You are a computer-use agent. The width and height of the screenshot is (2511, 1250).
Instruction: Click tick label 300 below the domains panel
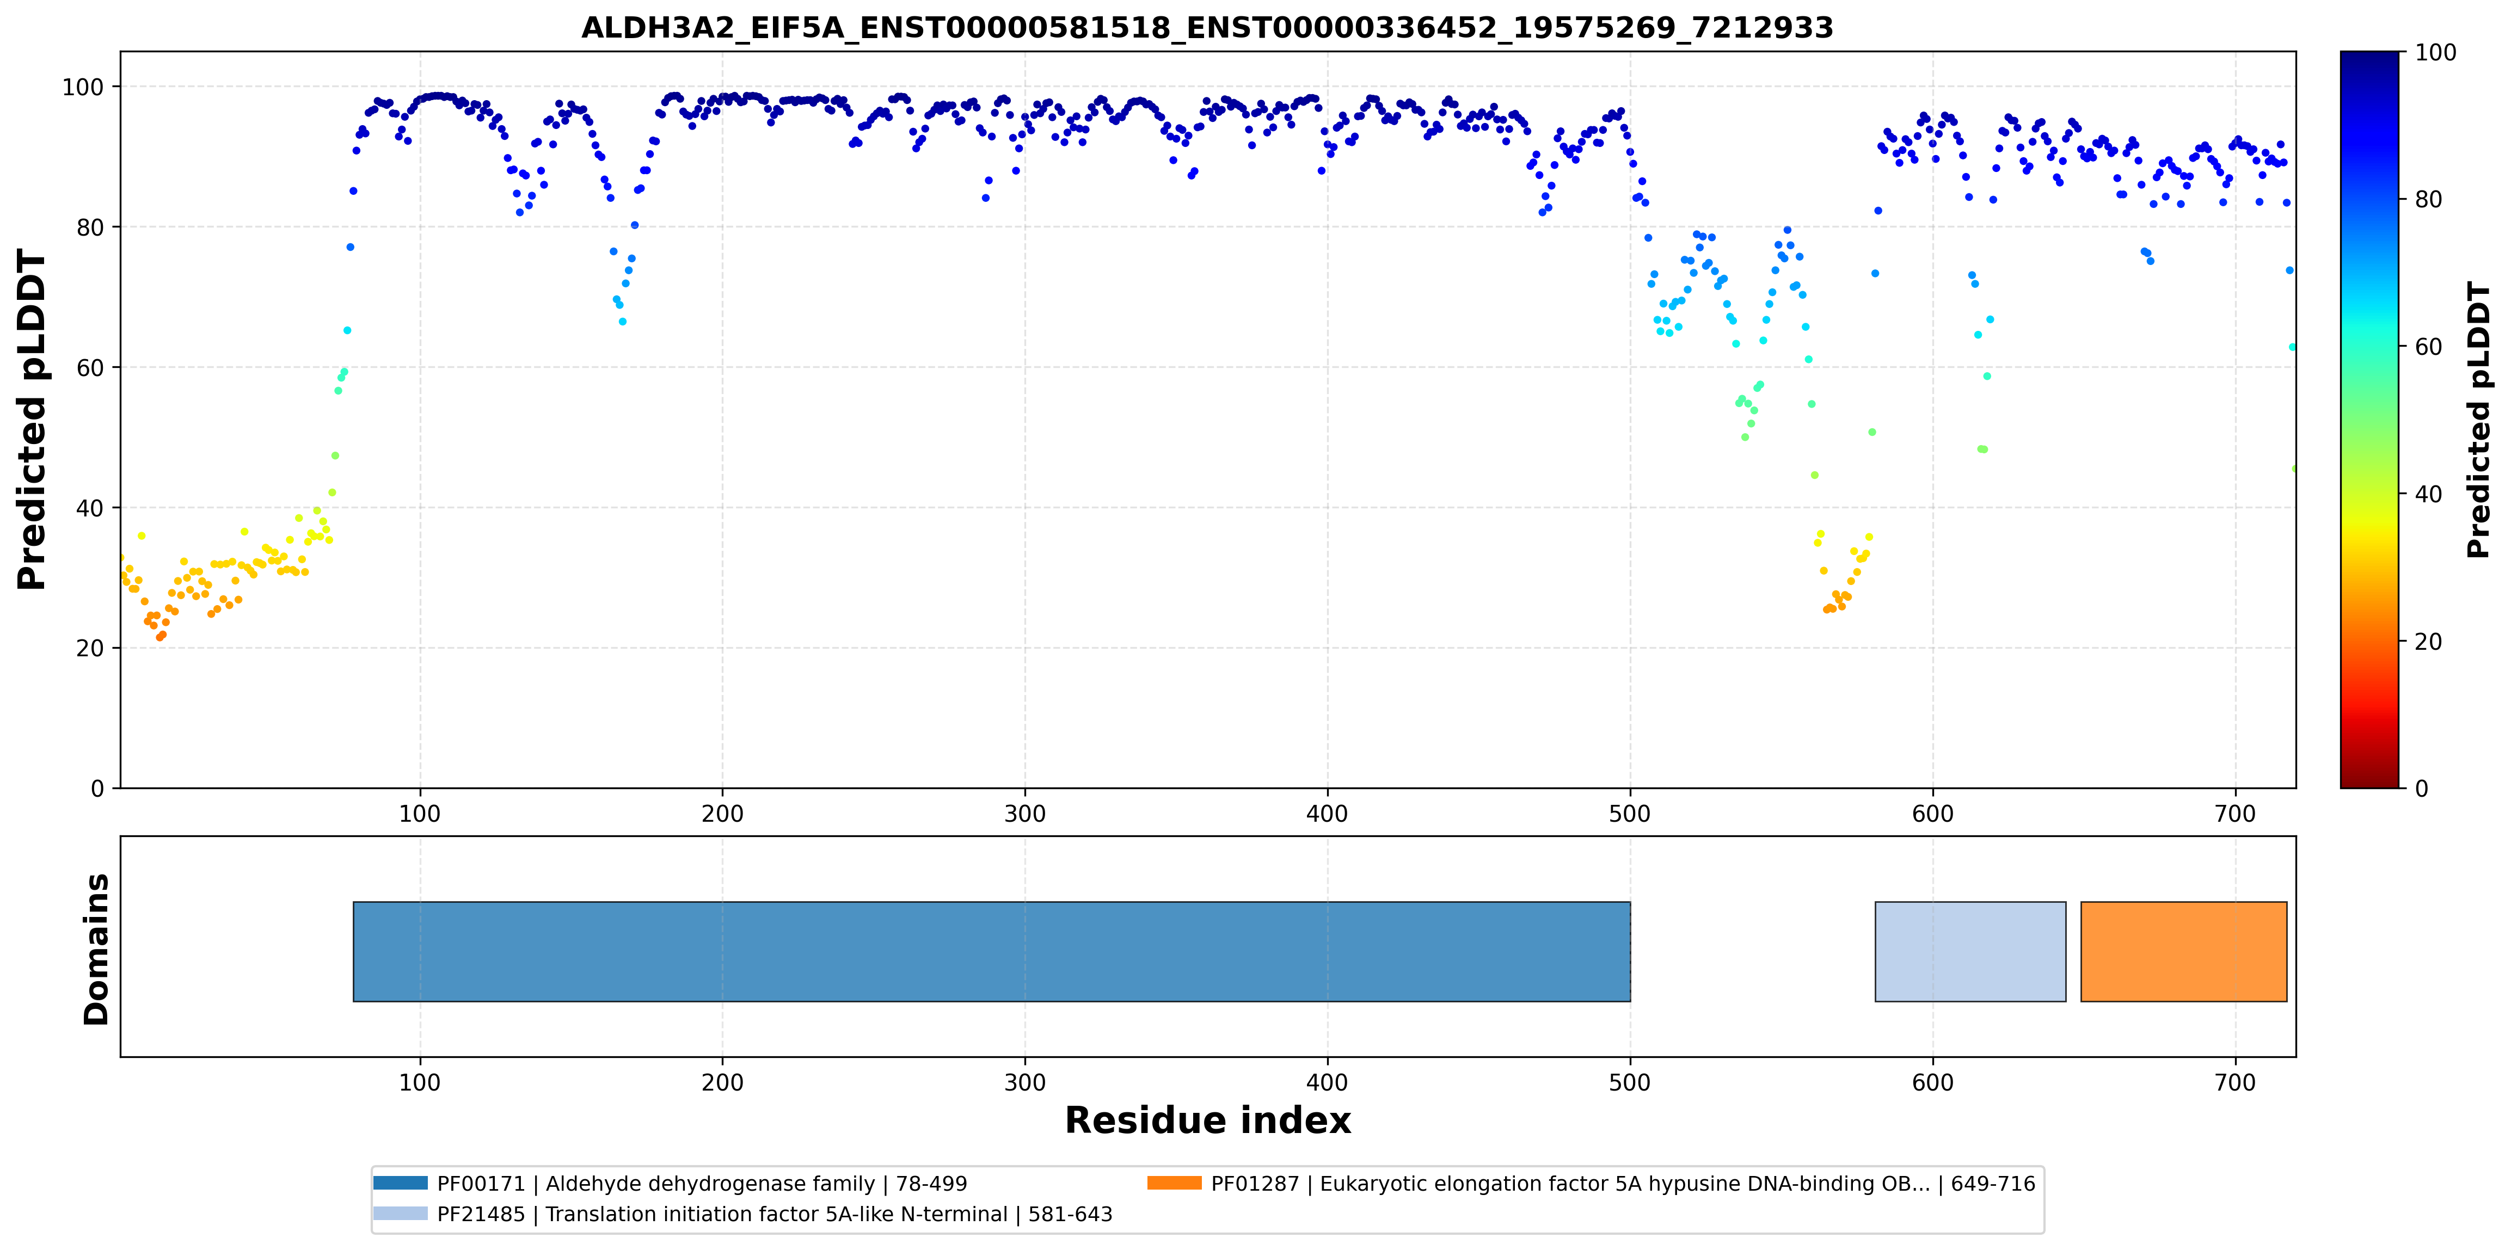(1024, 1082)
